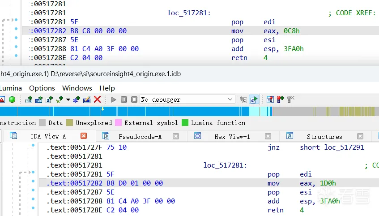Click the edit pencil toolbar icon
The height and width of the screenshot is (216, 379).
tap(87, 99)
